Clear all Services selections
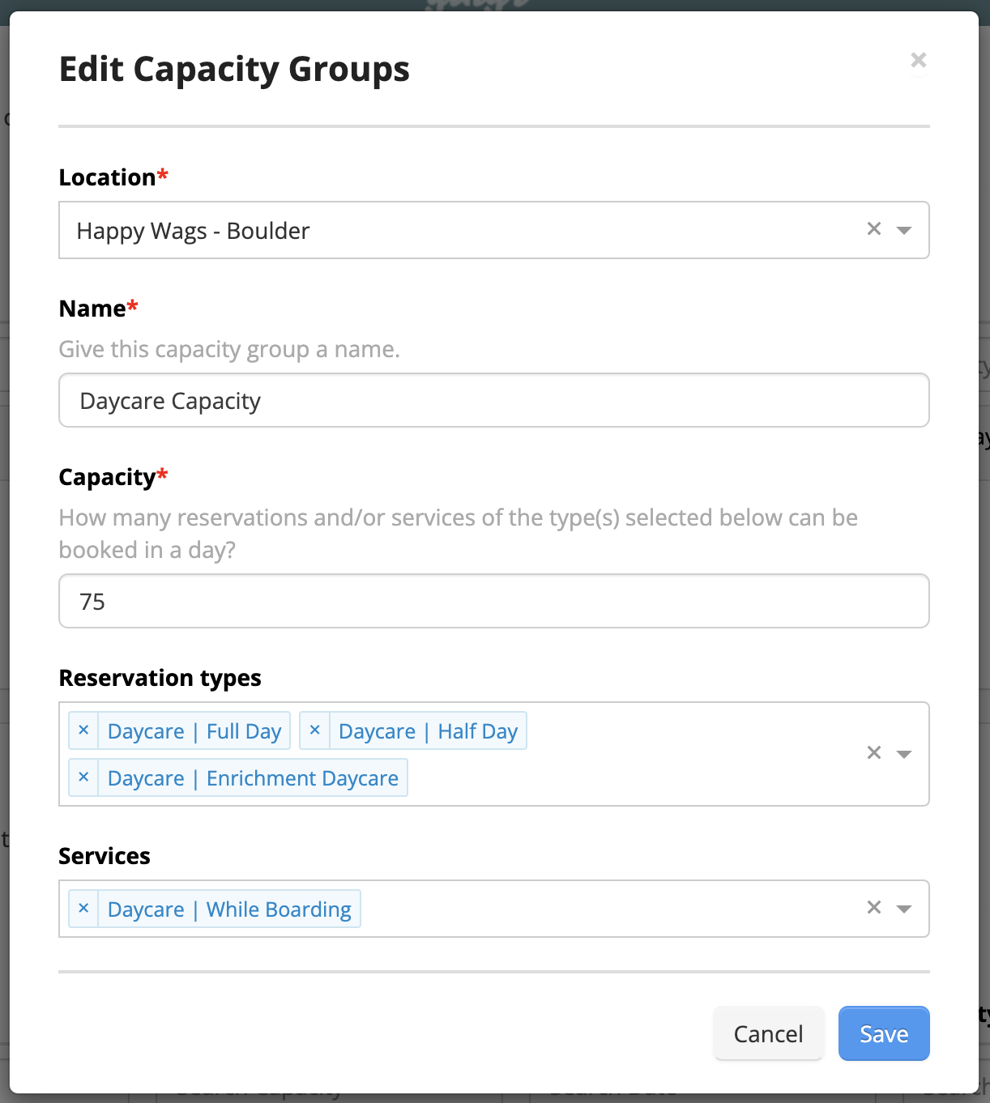Screen dimensions: 990x1103 (x=873, y=908)
